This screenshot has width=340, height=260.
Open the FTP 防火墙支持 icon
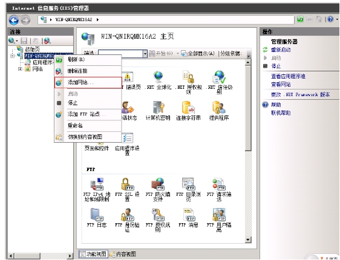[x=158, y=190]
